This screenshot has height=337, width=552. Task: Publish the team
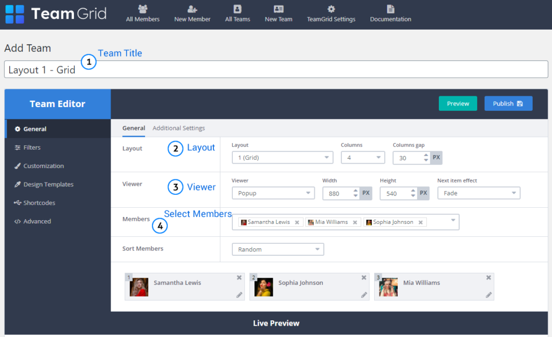pos(508,103)
